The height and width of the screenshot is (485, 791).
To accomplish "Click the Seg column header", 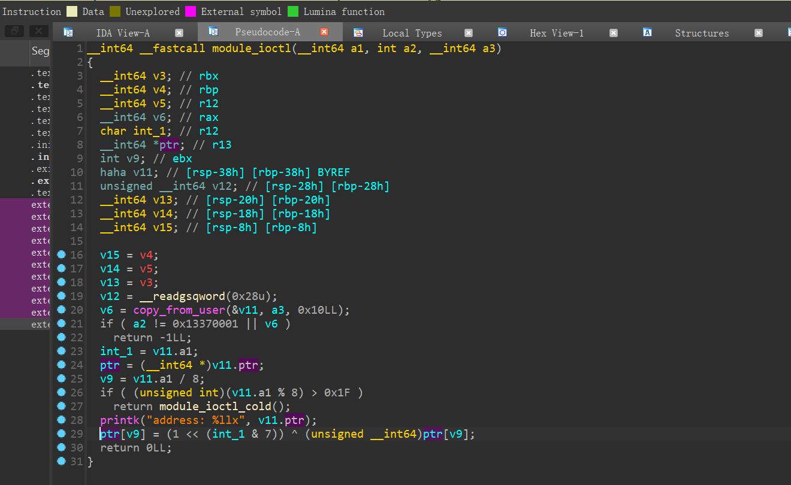I will 40,51.
